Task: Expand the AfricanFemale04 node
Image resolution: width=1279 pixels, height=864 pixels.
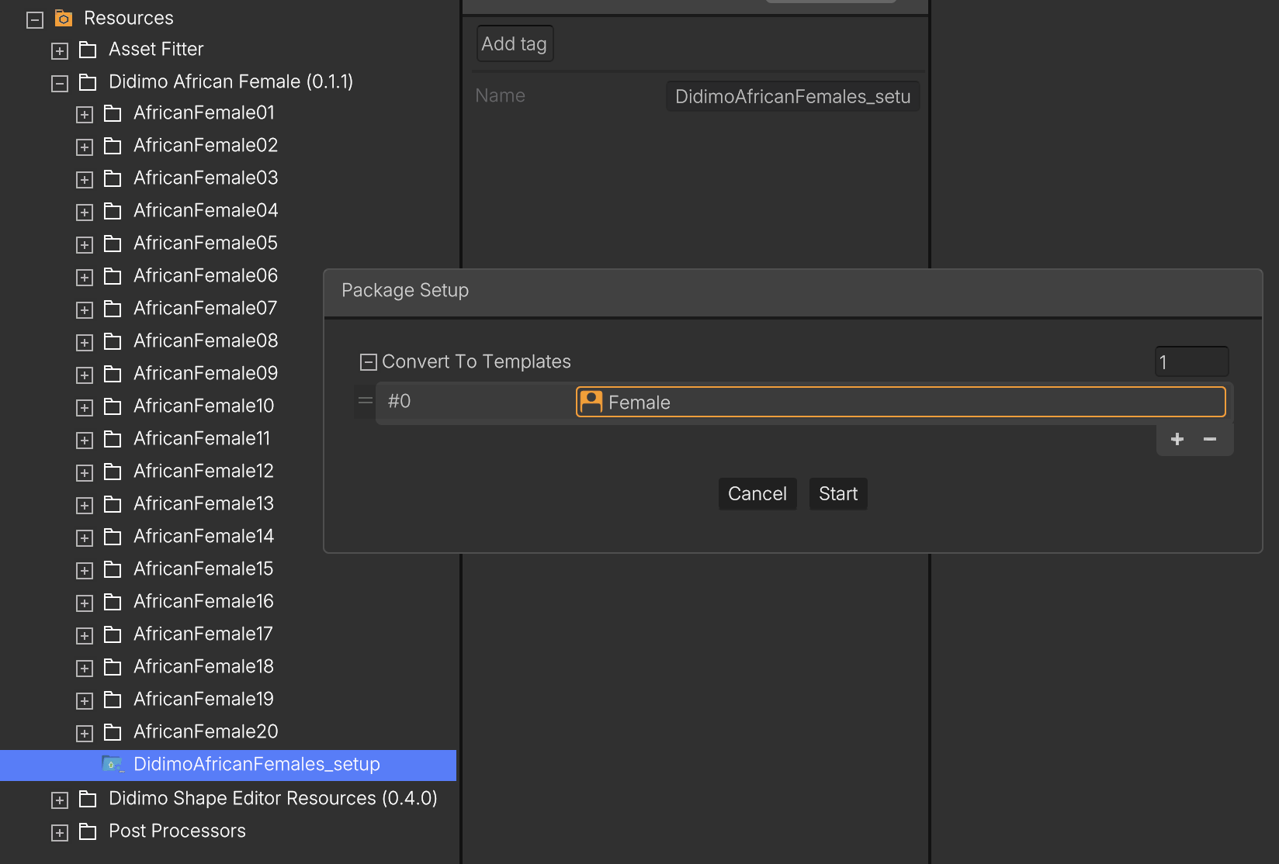Action: coord(85,213)
